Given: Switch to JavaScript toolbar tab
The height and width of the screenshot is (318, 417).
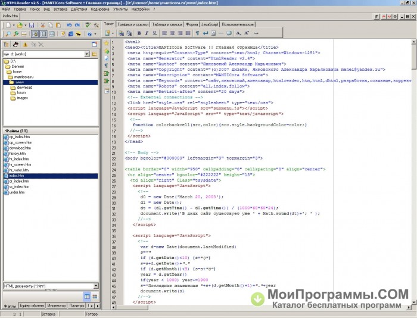Looking at the screenshot, I should (210, 24).
